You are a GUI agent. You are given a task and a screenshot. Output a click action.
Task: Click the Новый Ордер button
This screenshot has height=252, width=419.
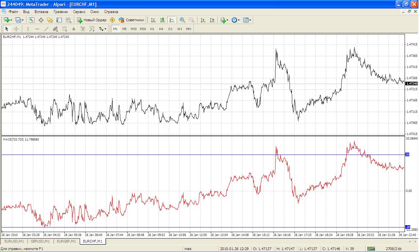point(92,20)
